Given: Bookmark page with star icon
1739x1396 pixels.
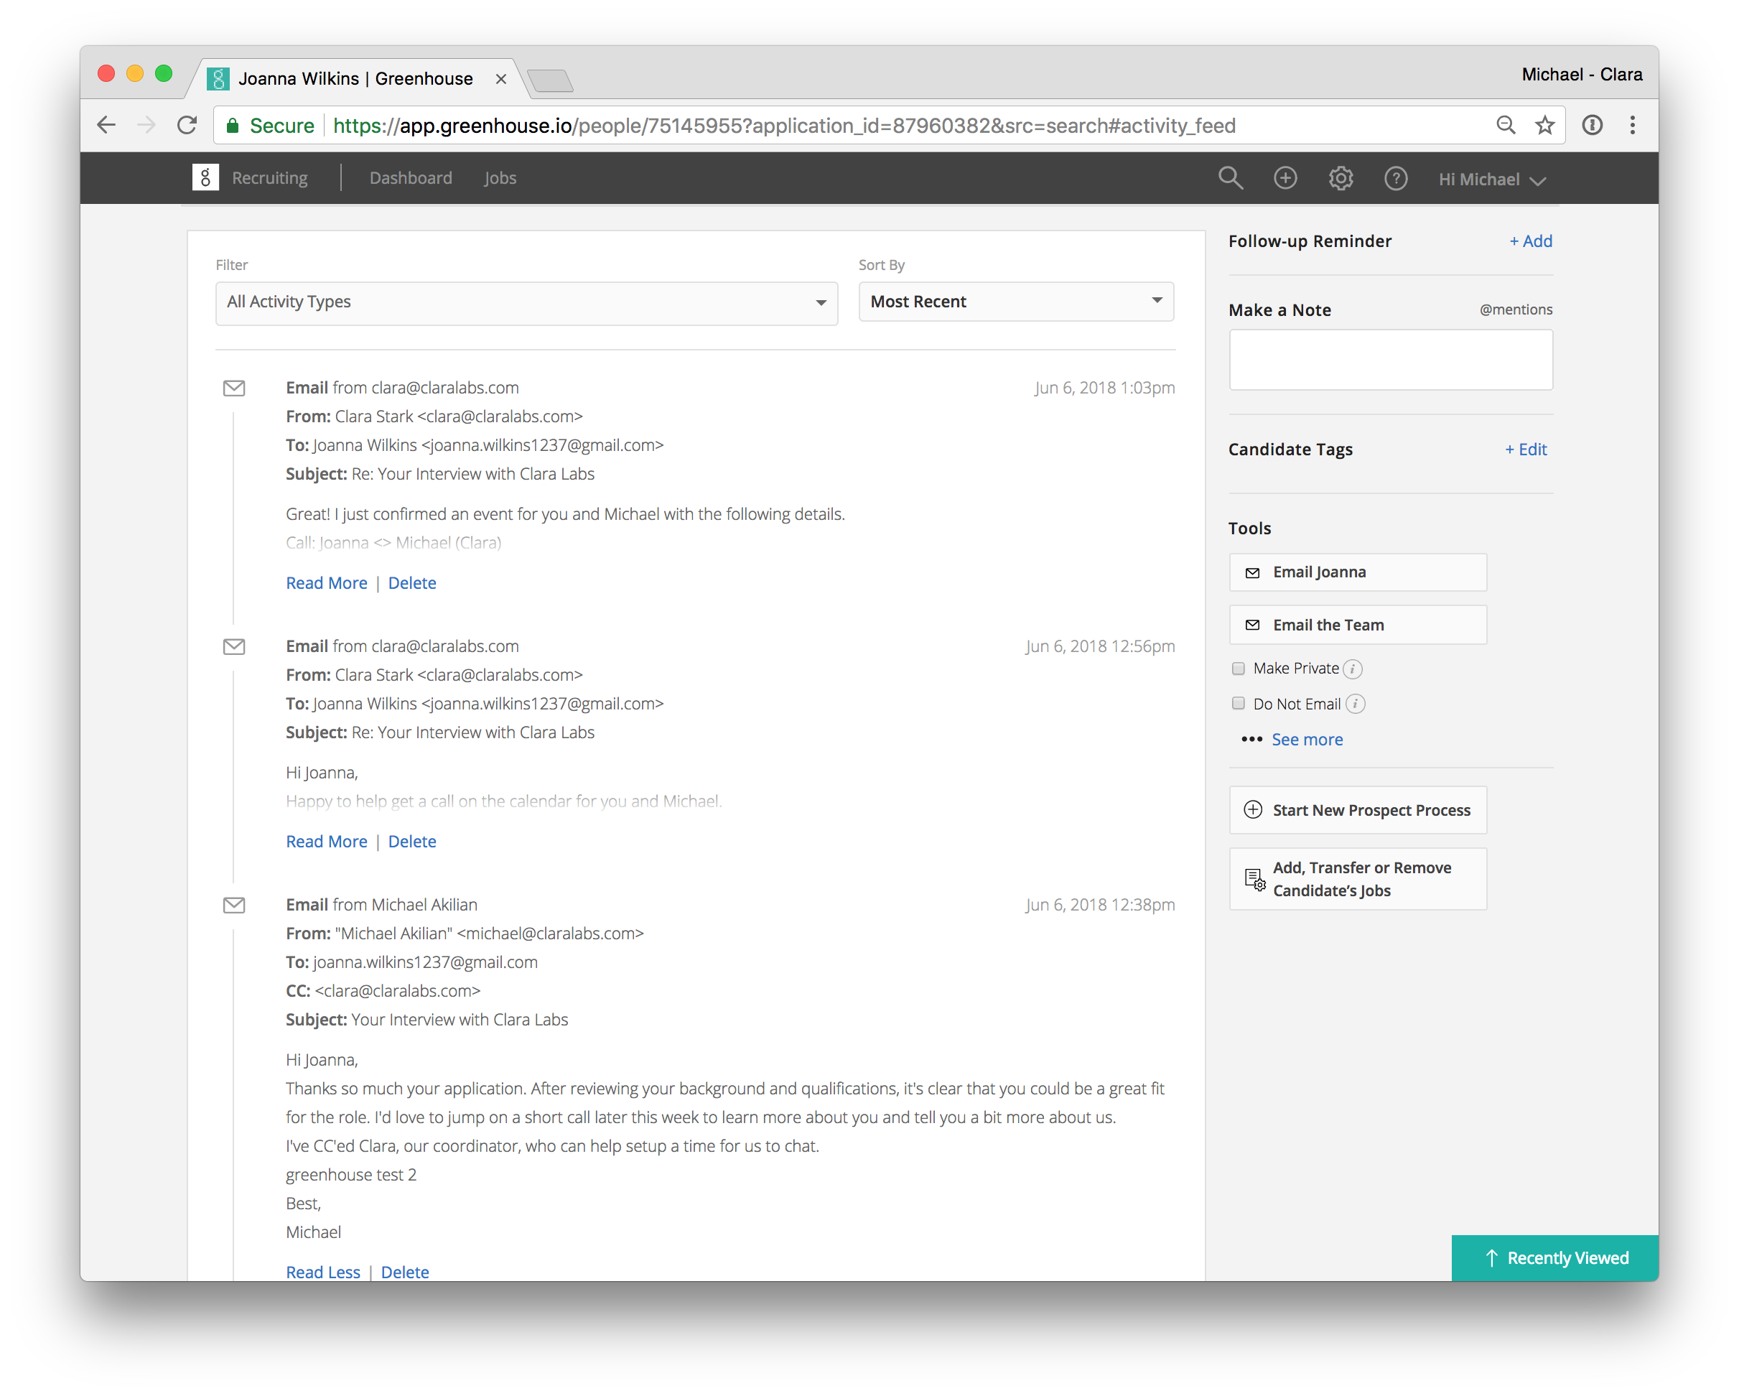Looking at the screenshot, I should click(x=1544, y=125).
